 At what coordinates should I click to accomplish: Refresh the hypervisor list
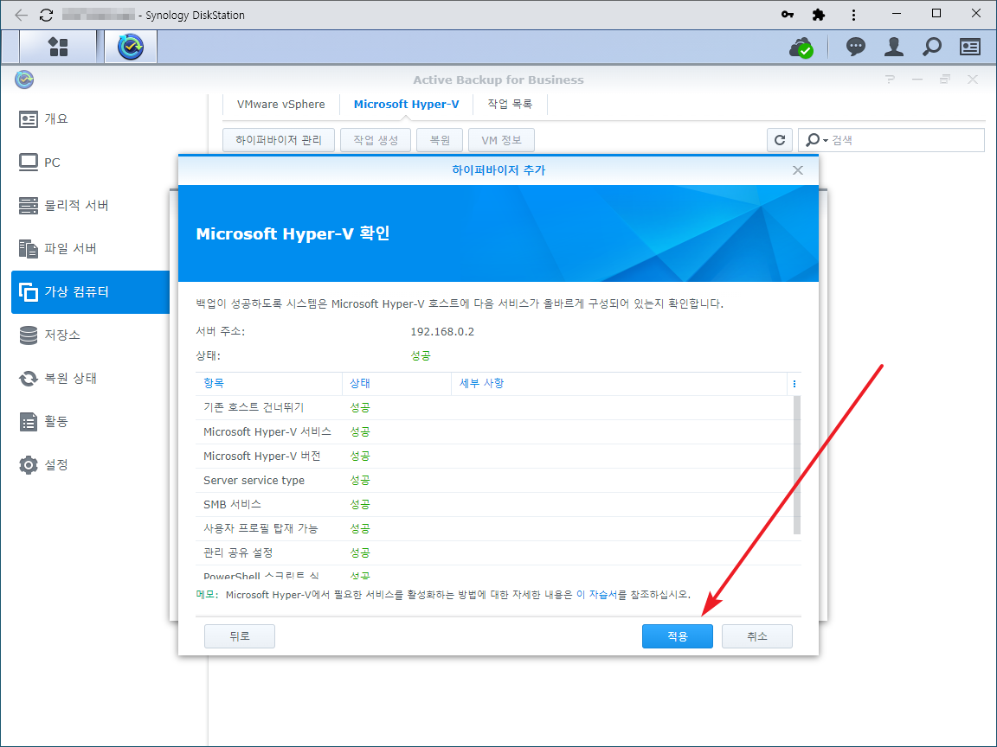pos(780,140)
